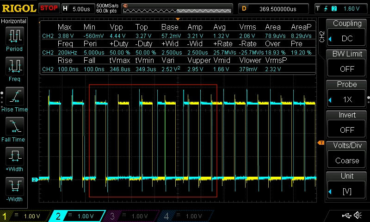Click the STOP run status button
This screenshot has width=370, height=222.
point(49,8)
